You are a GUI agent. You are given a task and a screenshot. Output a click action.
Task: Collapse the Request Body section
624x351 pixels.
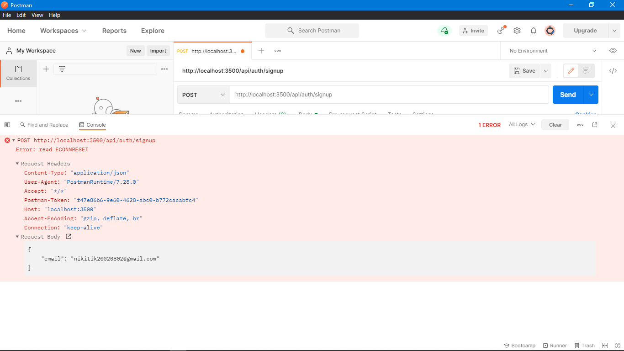click(x=17, y=237)
